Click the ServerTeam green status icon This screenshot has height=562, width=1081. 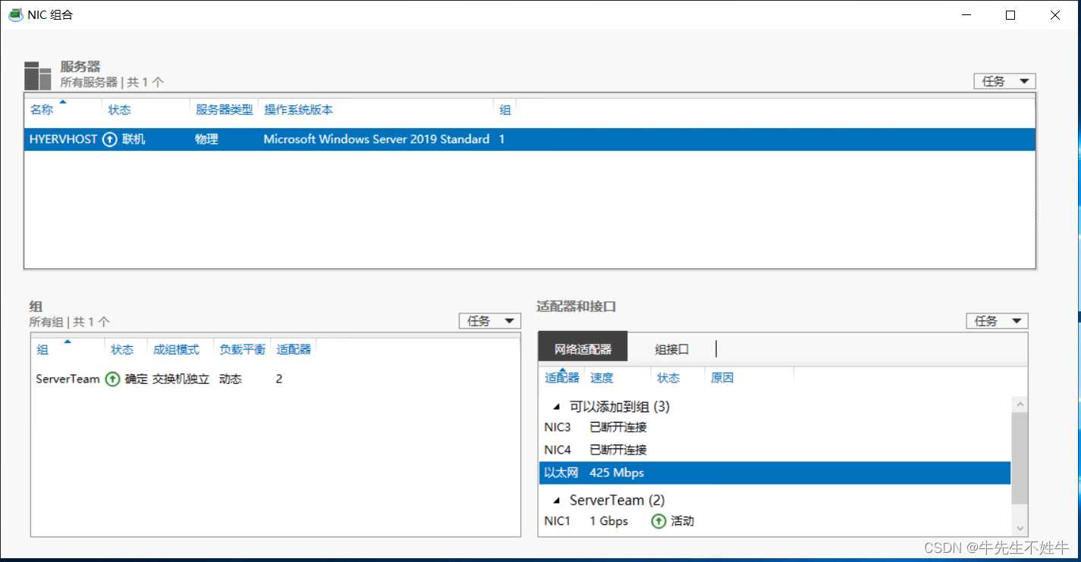[112, 379]
